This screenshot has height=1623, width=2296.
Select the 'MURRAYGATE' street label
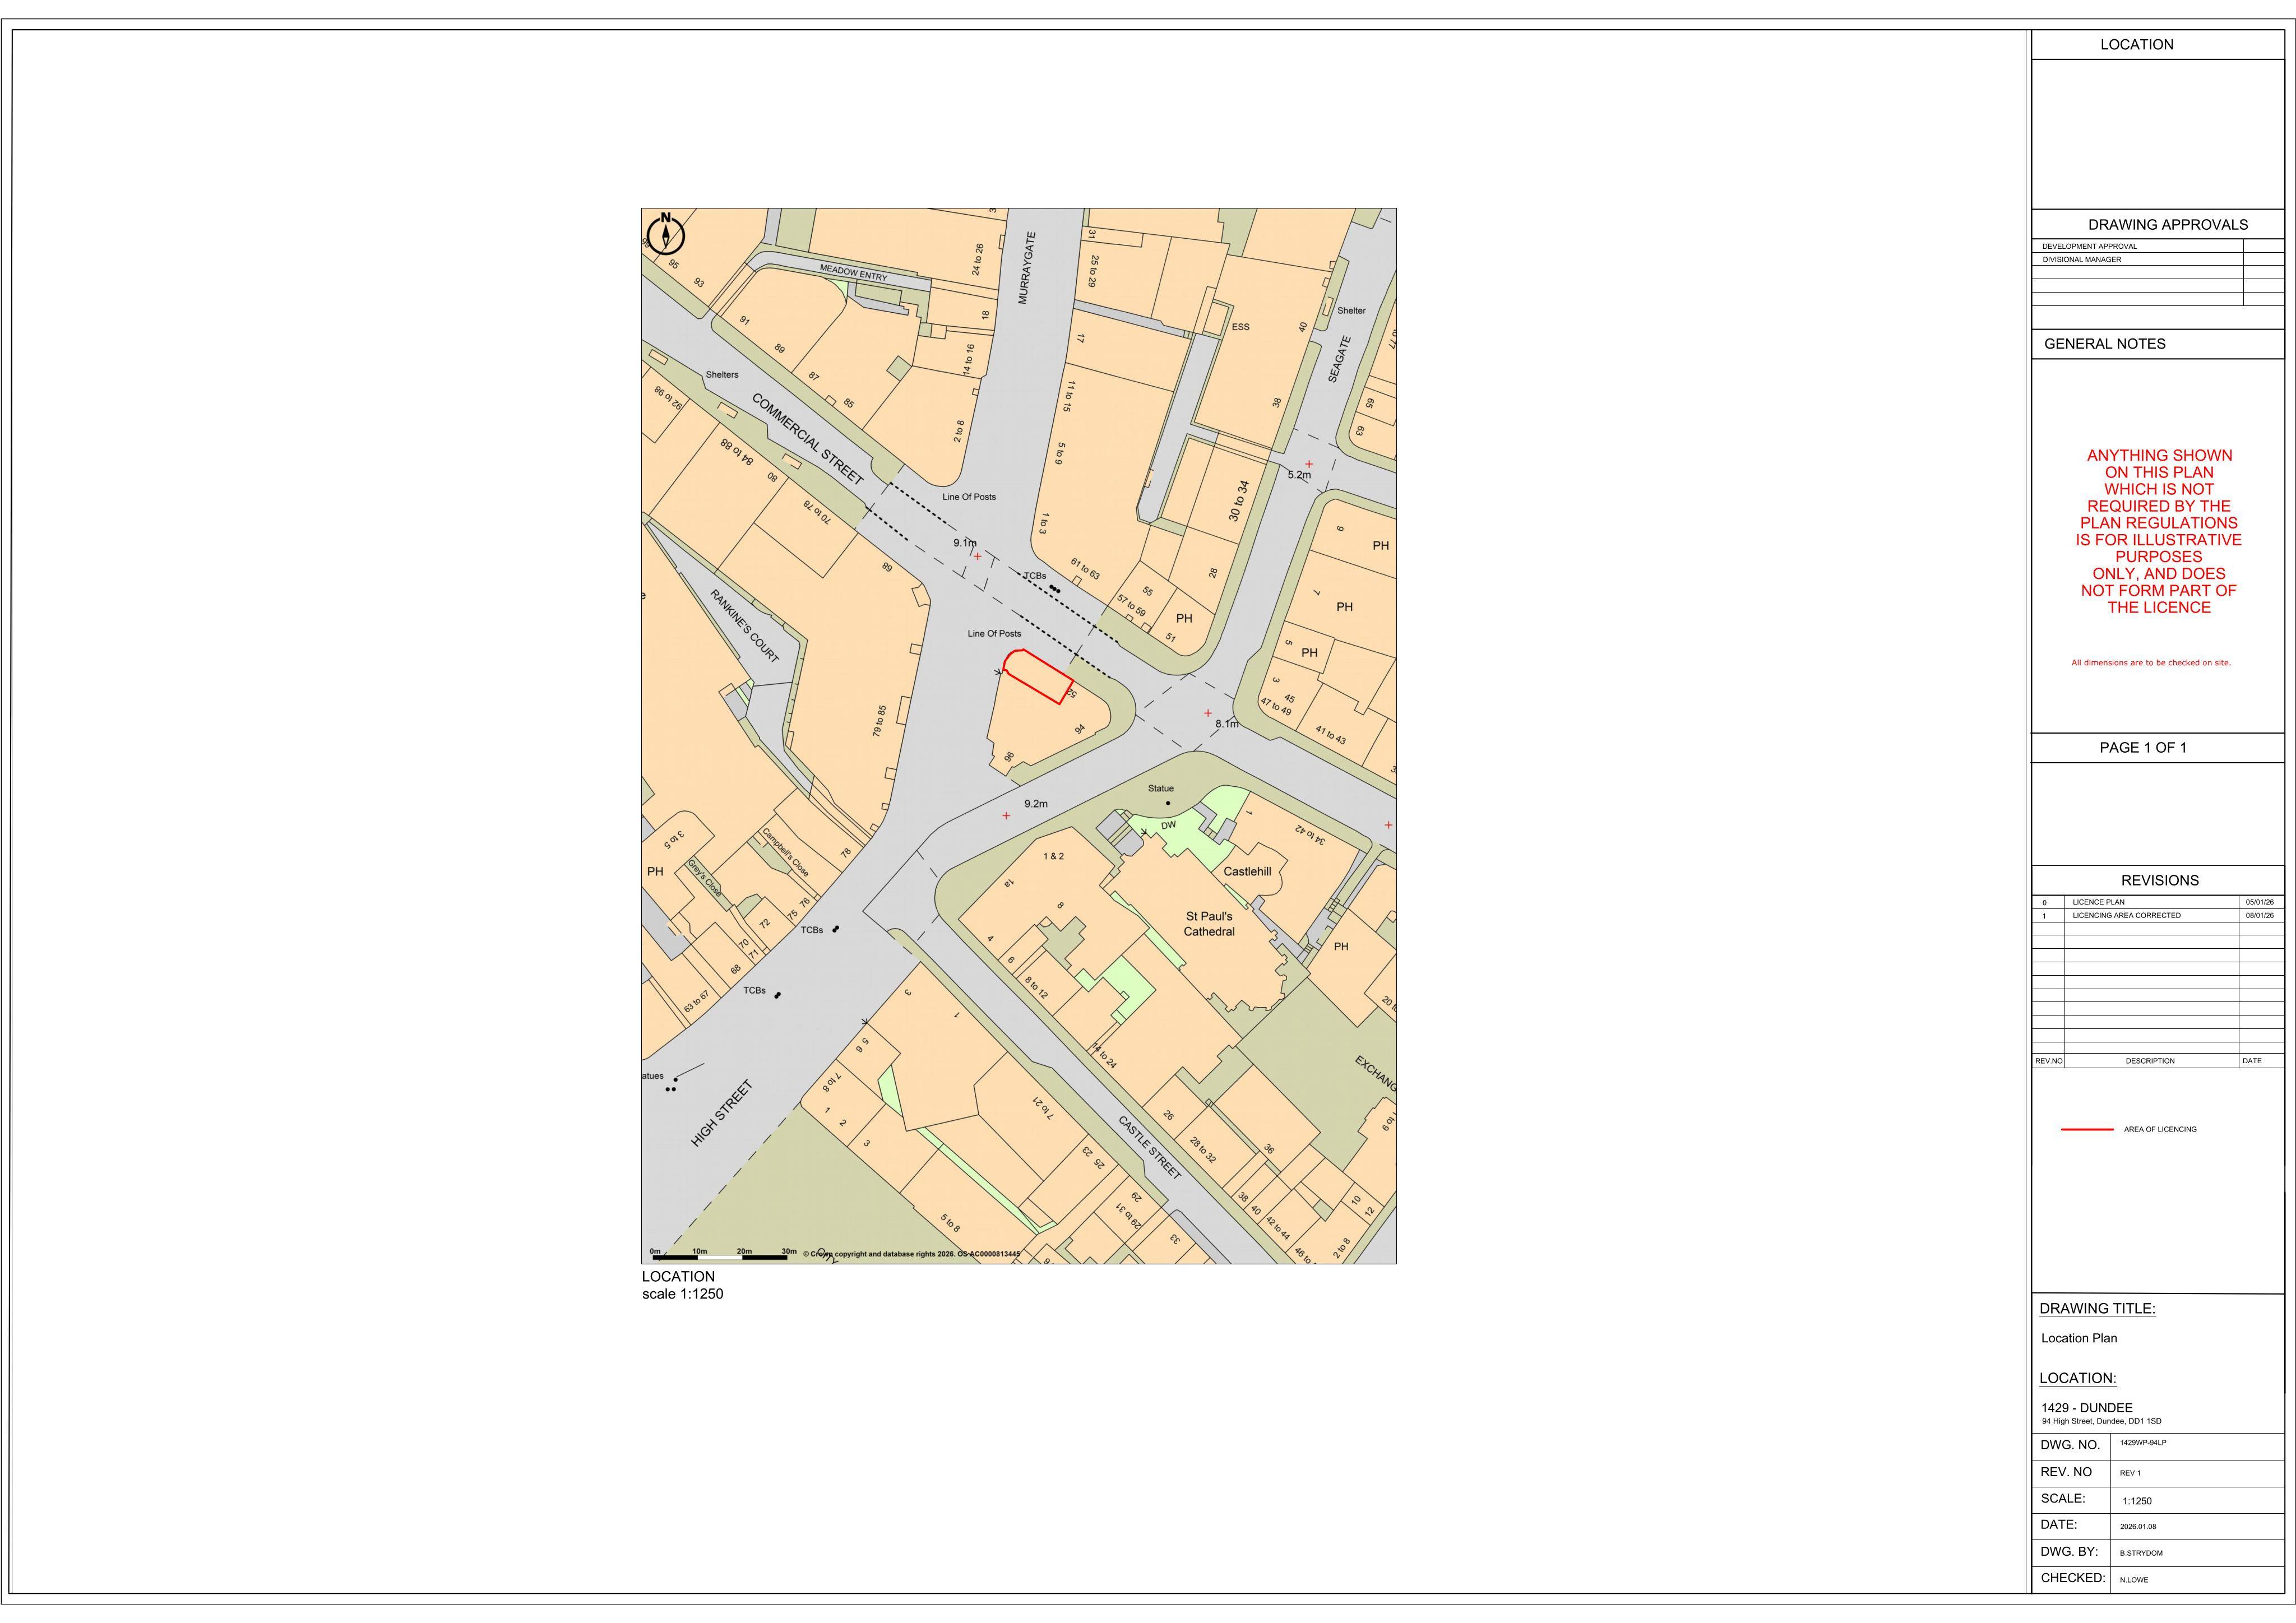click(1027, 268)
